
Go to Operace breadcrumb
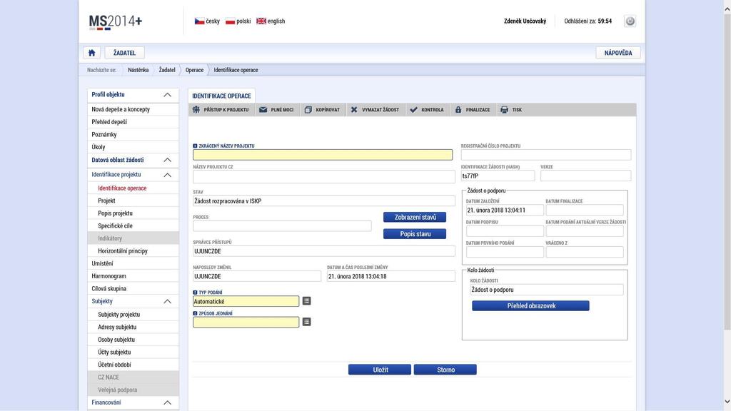194,70
